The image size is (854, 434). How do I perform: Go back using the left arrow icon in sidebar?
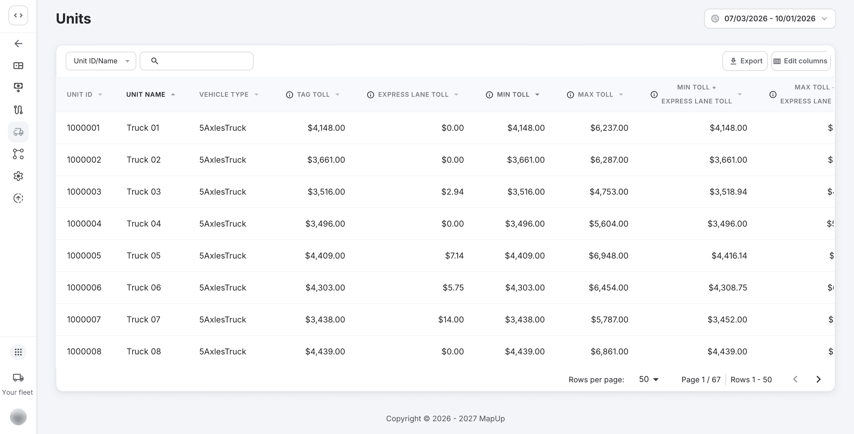click(18, 44)
